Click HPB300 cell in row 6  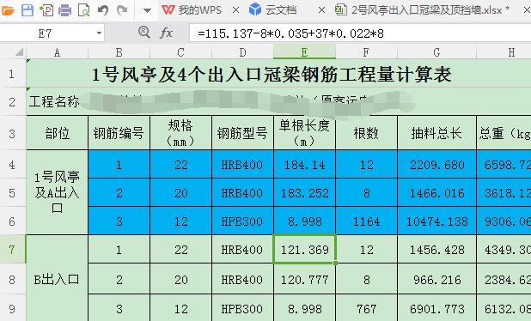242,221
